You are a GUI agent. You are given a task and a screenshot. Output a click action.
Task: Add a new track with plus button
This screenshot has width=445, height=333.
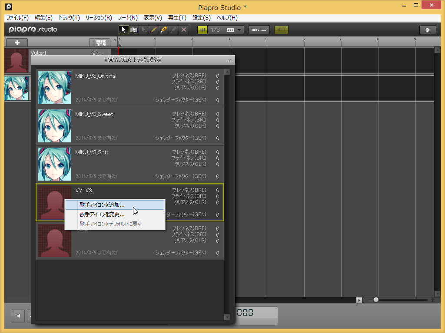[x=17, y=43]
